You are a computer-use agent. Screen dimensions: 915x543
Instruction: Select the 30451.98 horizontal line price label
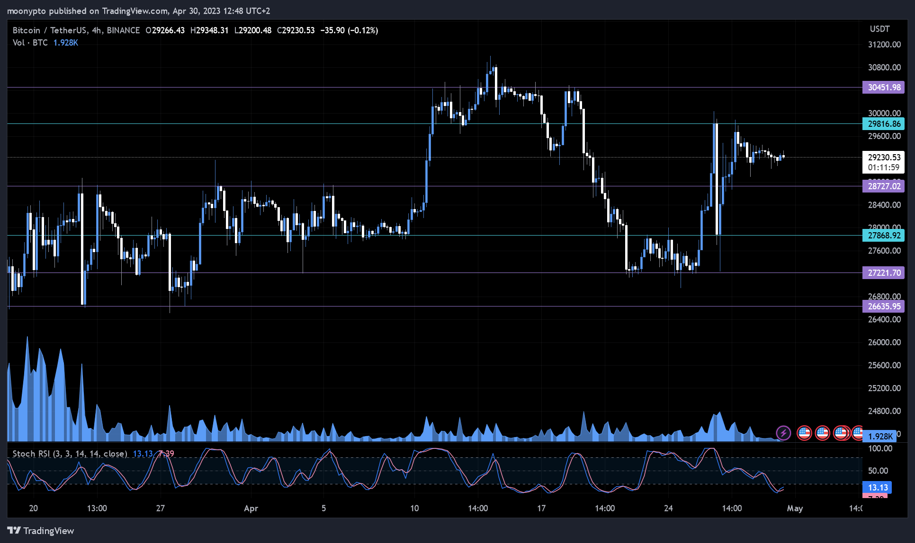point(883,87)
